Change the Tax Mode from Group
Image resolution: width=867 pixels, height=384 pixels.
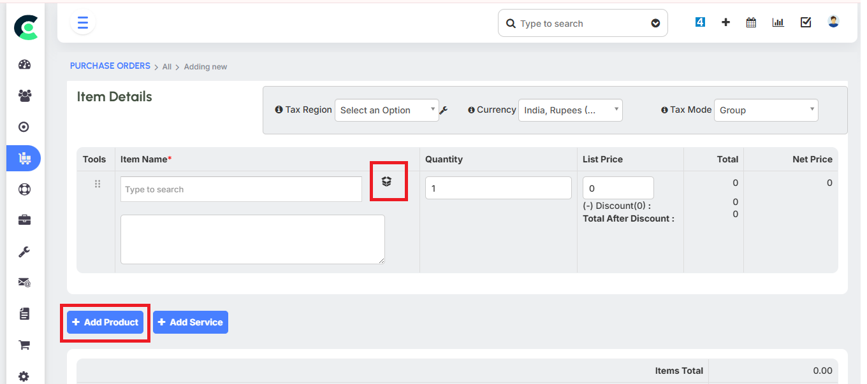765,110
